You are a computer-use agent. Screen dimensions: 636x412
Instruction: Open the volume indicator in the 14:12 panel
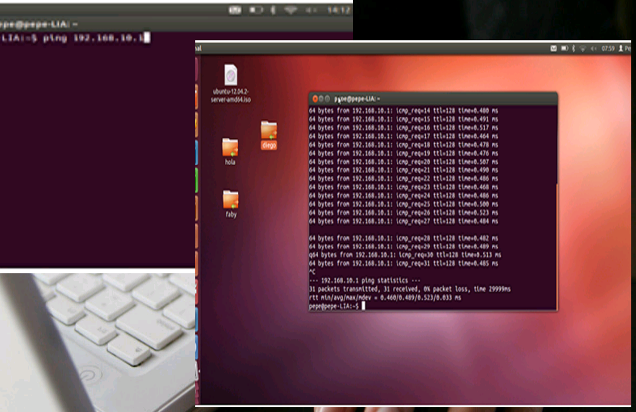tap(311, 10)
